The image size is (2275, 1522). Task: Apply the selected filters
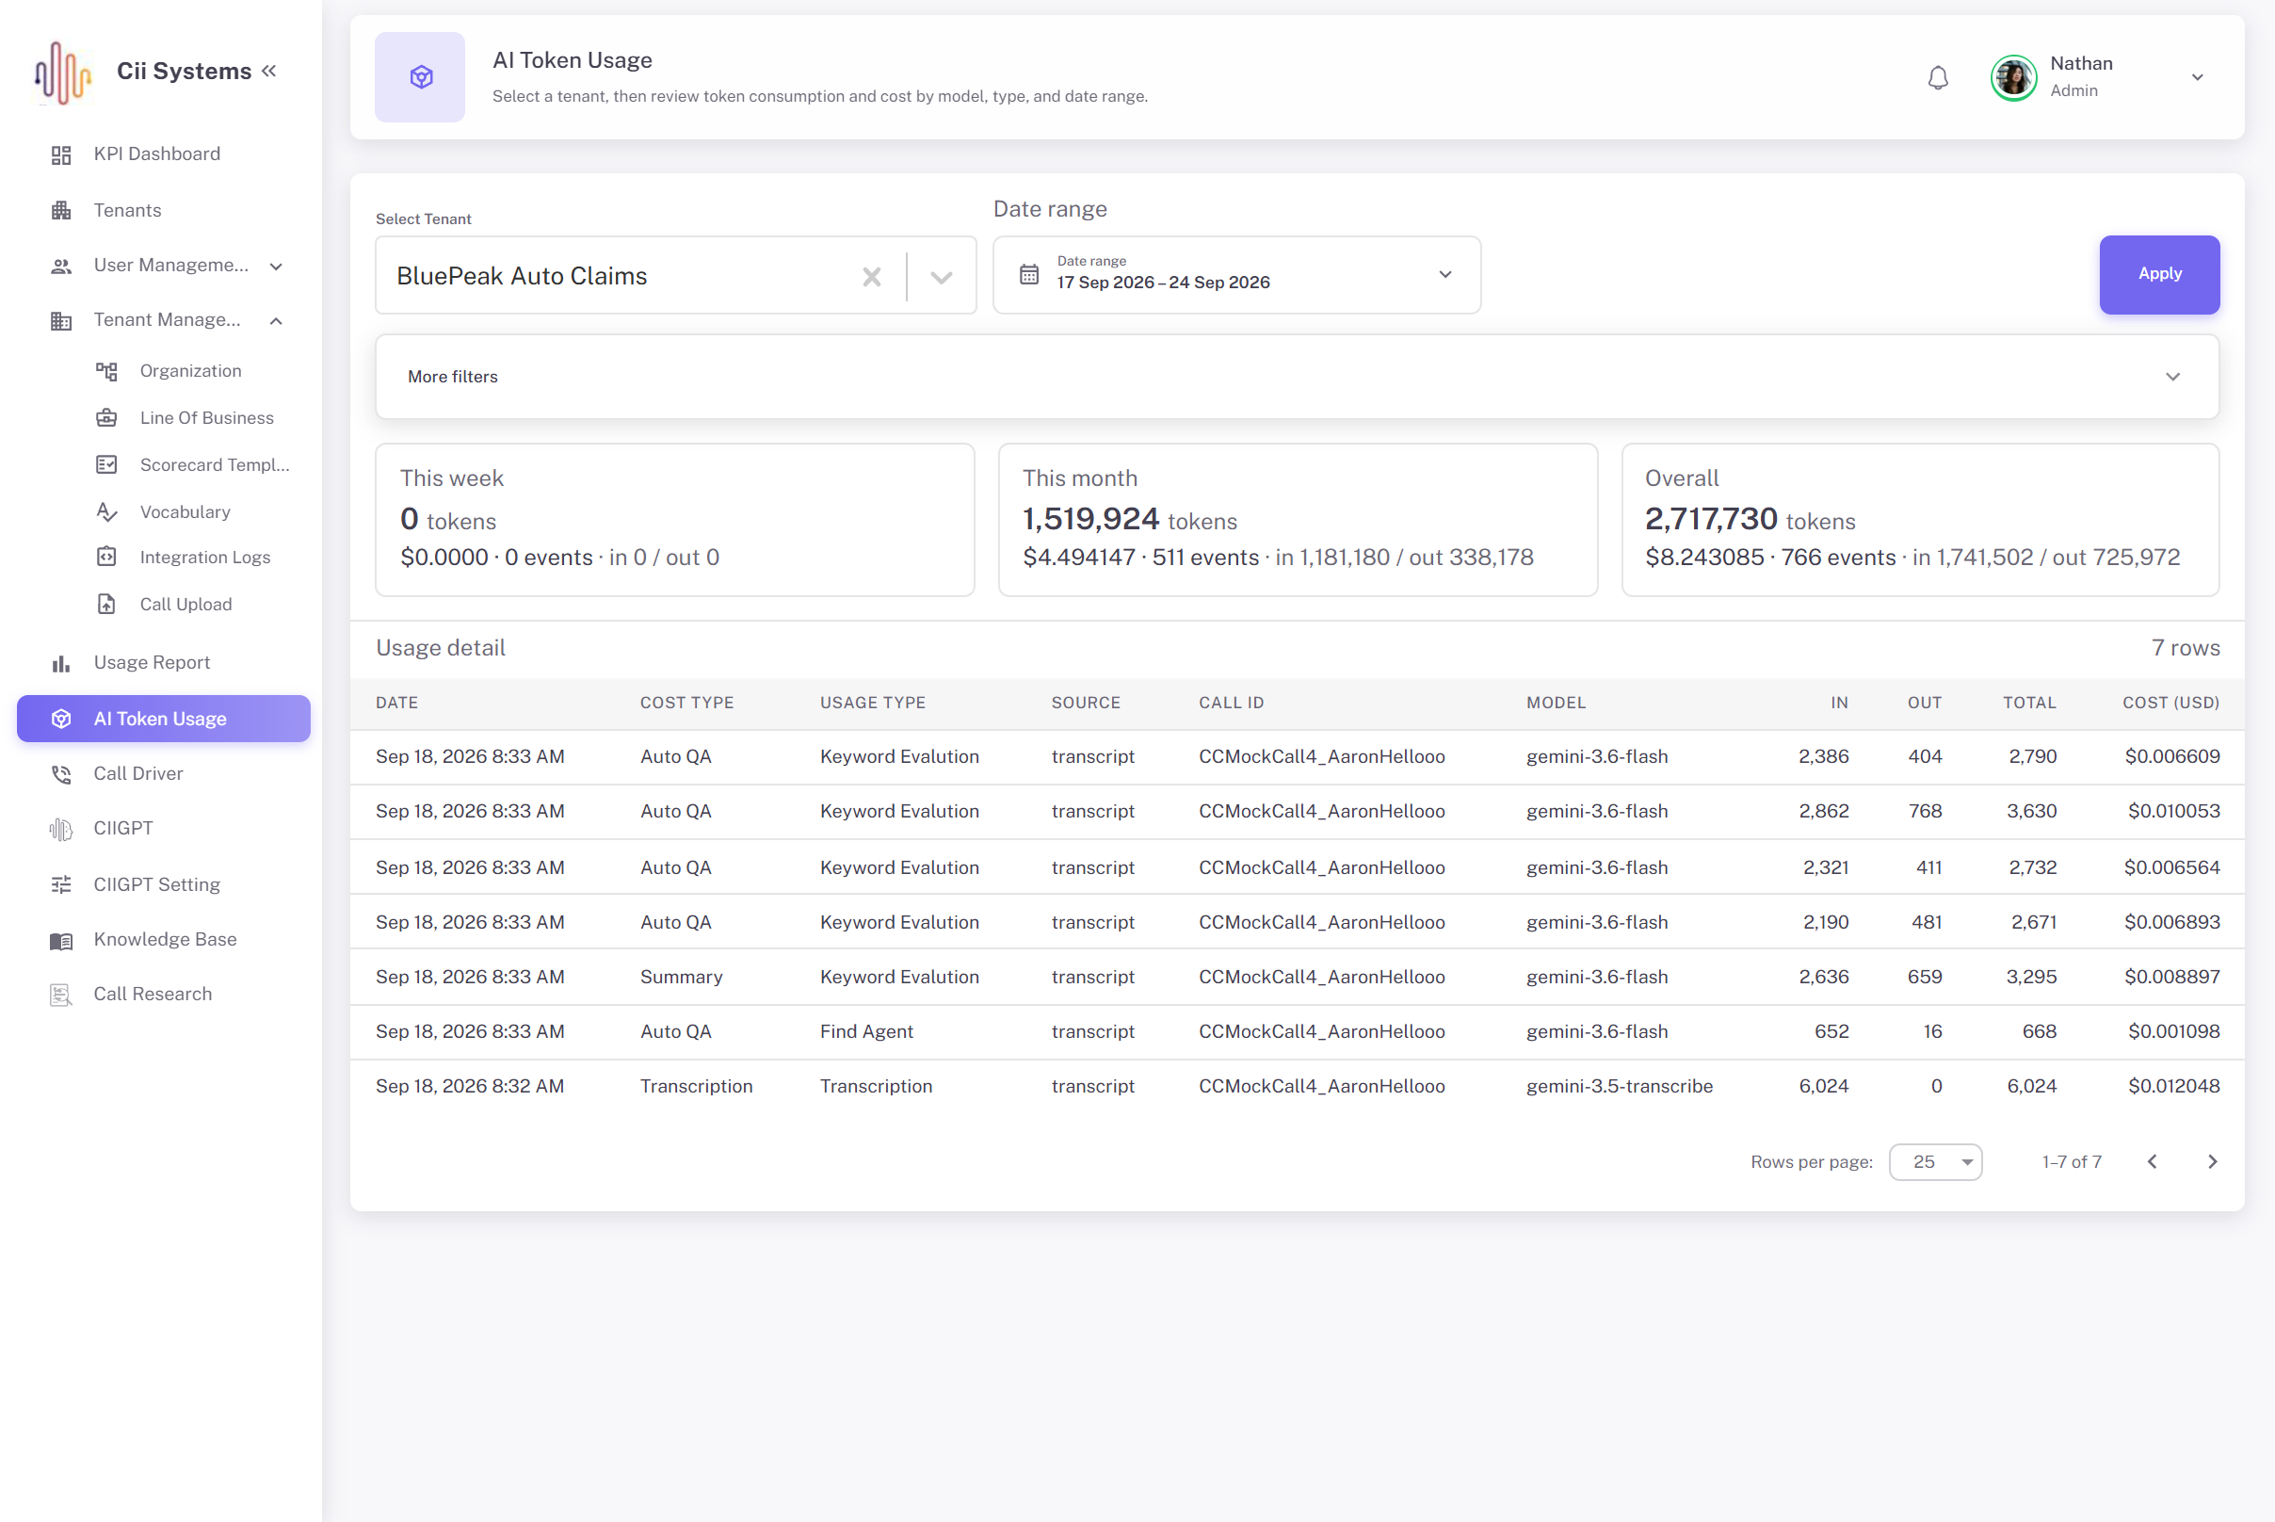2158,275
